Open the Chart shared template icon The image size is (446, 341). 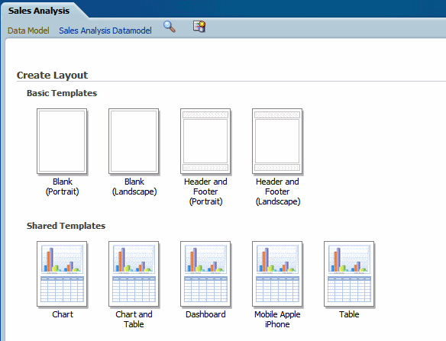tap(62, 274)
